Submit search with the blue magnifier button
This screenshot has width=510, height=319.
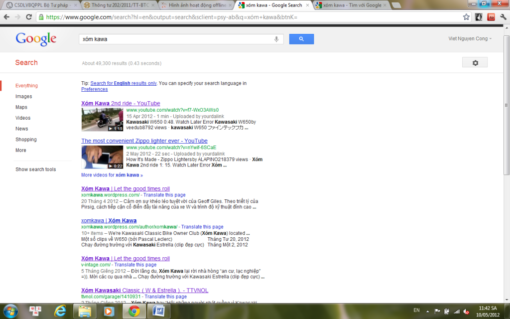point(301,39)
